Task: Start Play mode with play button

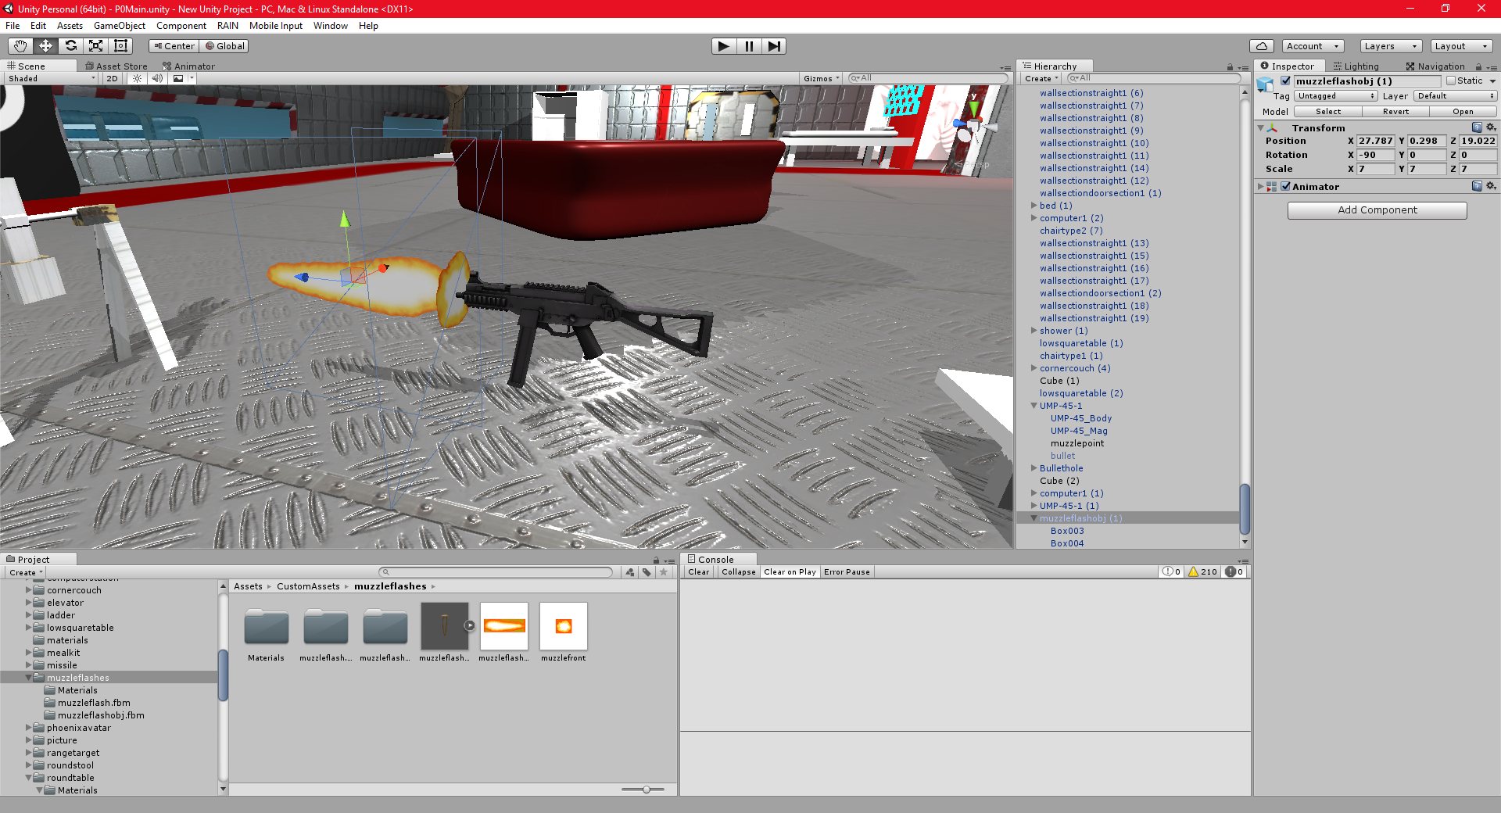Action: click(724, 46)
